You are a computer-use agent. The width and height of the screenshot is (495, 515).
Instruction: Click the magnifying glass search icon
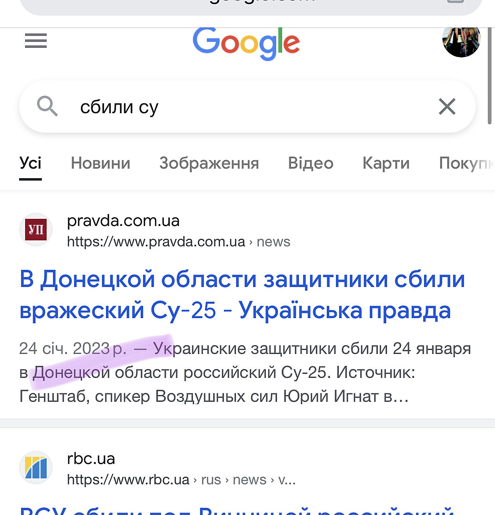pos(47,106)
